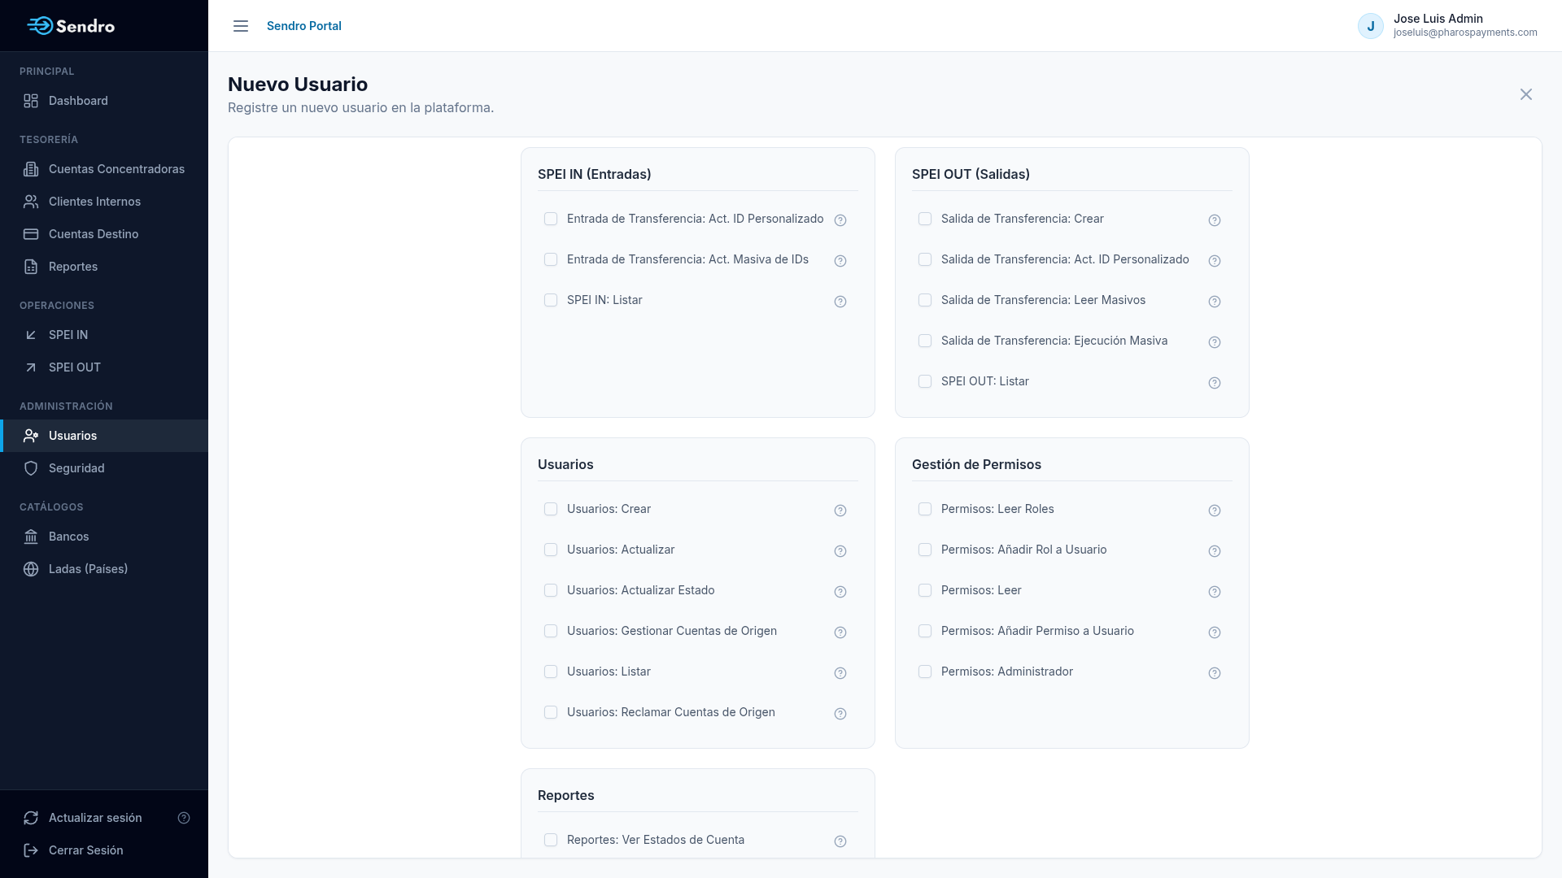
Task: Click help icon for Act. Masiva de IDs
Action: pyautogui.click(x=840, y=261)
